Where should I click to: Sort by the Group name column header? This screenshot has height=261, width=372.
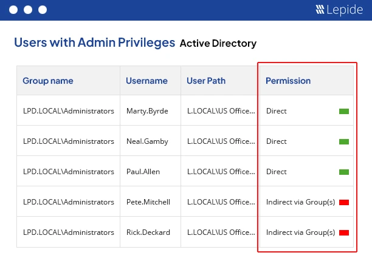tap(48, 81)
